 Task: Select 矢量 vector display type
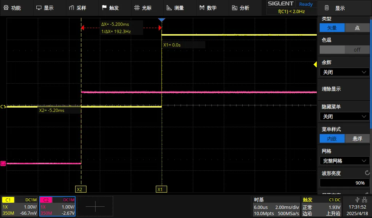pos(332,28)
